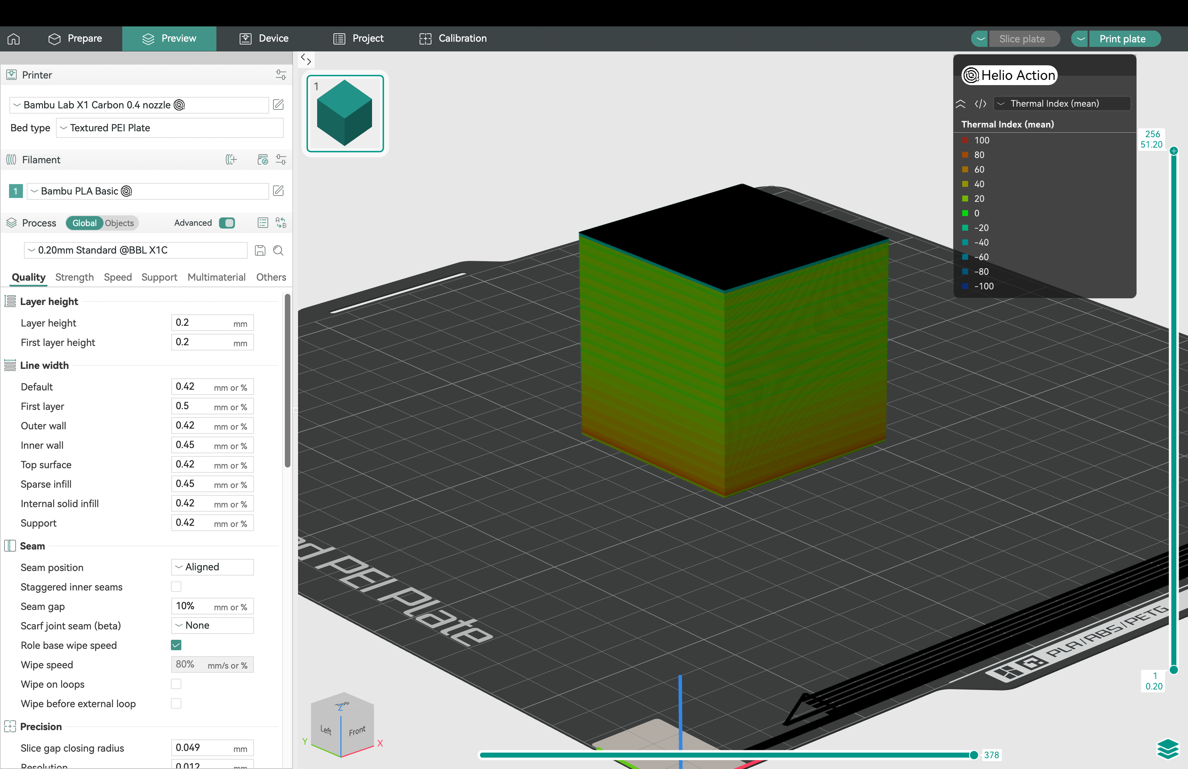Search process settings with magnifier icon
1188x769 pixels.
(x=278, y=250)
